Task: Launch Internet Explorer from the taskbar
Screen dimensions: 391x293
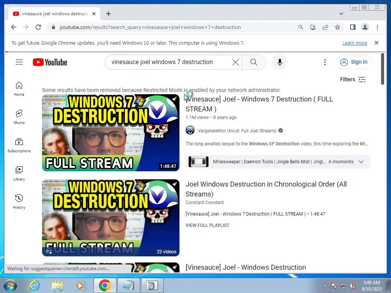Action: pyautogui.click(x=34, y=285)
